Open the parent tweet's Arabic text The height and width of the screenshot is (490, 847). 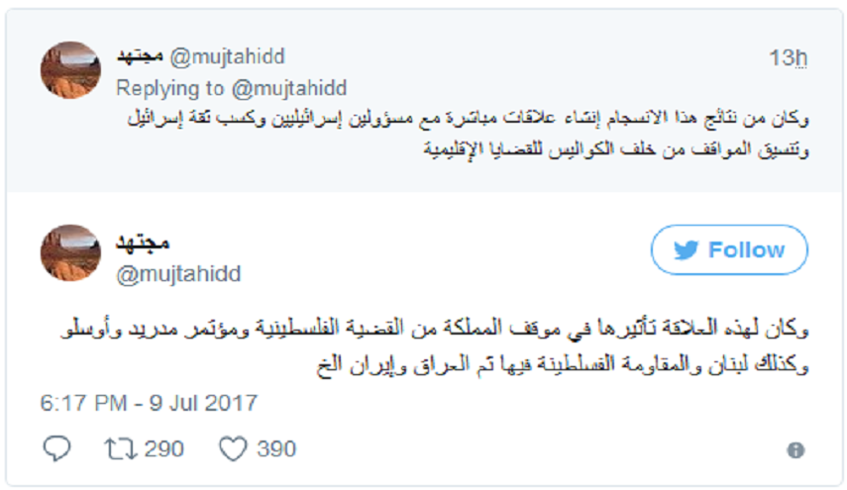[466, 135]
